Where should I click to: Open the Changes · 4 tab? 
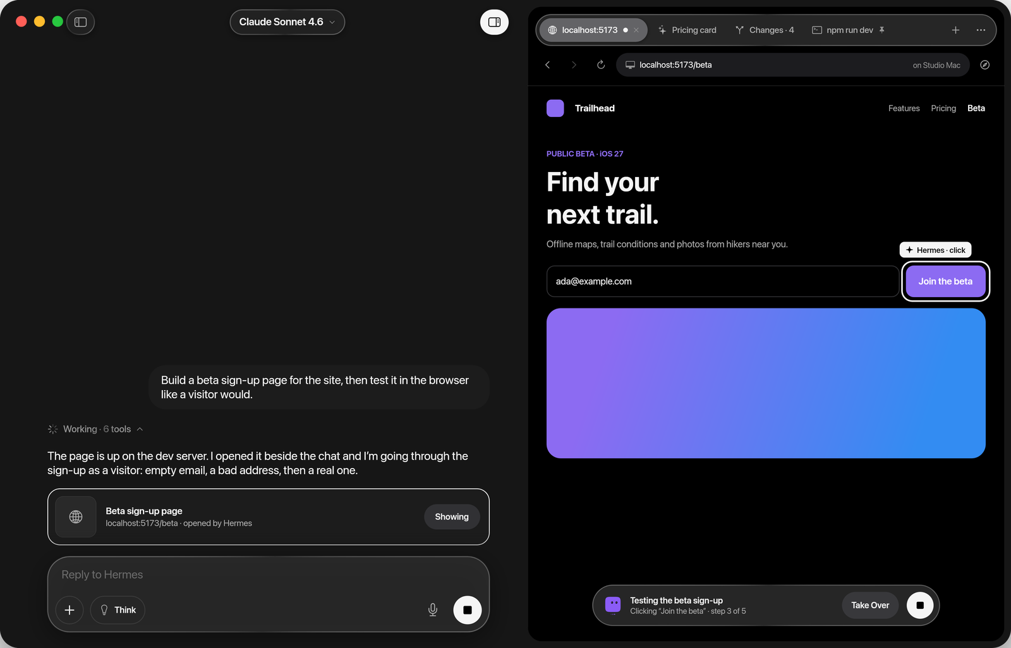click(x=765, y=30)
